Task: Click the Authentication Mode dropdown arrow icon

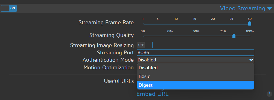Action: click(251, 60)
